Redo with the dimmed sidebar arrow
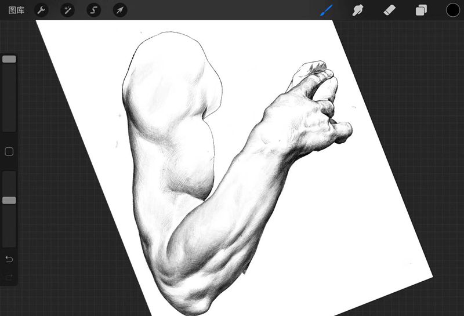This screenshot has width=464, height=316. (9, 277)
